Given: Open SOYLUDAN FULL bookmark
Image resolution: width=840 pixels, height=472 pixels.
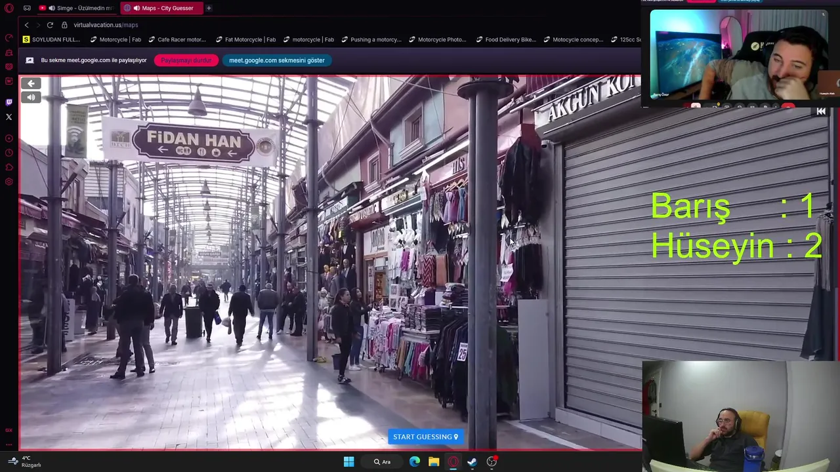Looking at the screenshot, I should coord(51,39).
